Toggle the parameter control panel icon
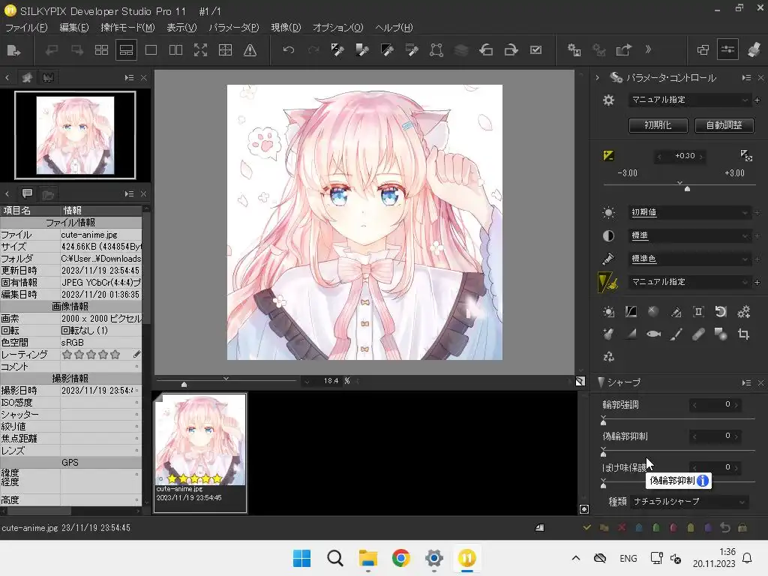768x576 pixels. click(x=727, y=50)
